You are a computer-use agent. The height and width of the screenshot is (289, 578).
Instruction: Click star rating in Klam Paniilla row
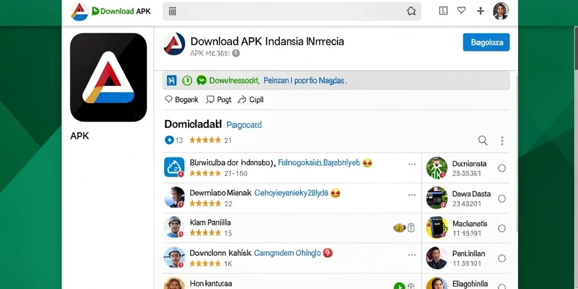[x=205, y=233]
